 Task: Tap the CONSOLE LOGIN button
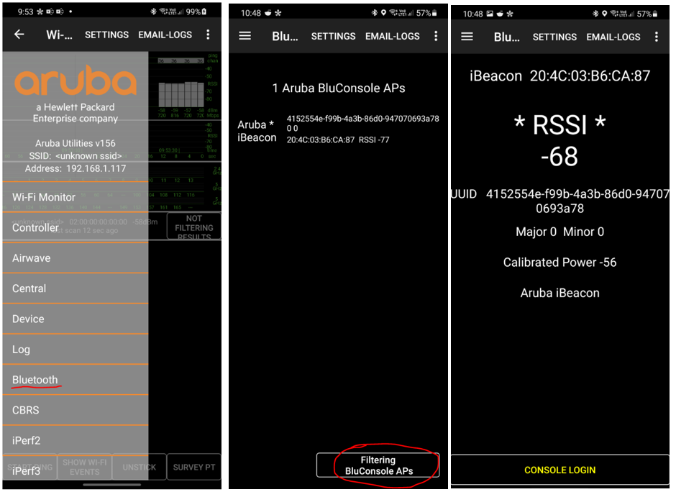(559, 470)
